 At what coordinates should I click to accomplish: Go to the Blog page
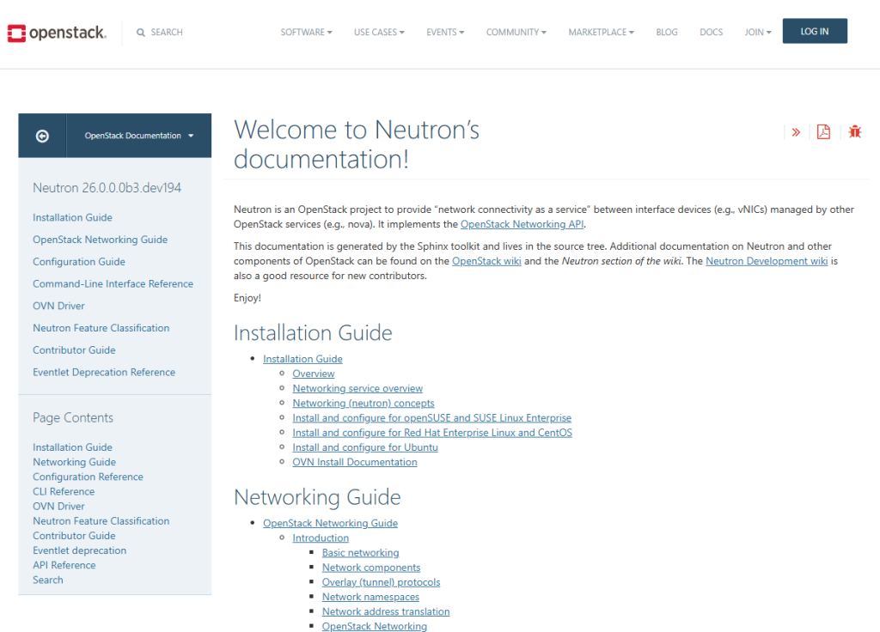point(667,32)
